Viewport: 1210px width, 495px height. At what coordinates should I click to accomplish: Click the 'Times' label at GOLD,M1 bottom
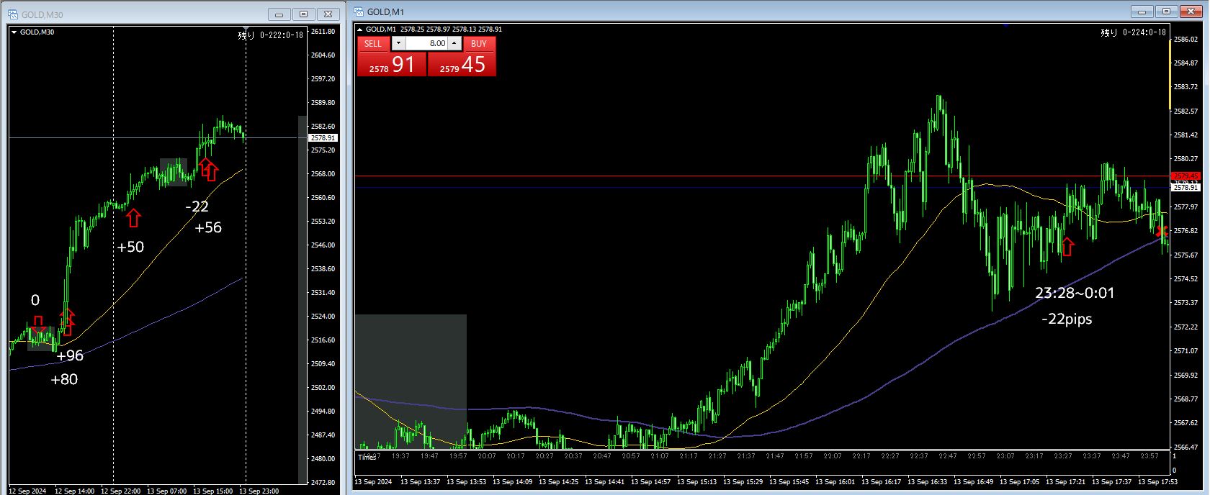click(x=367, y=458)
